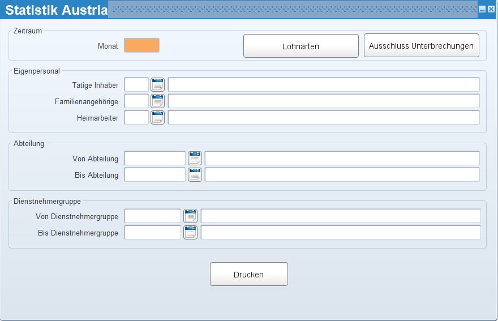Focus the orange Monat field

tap(141, 45)
